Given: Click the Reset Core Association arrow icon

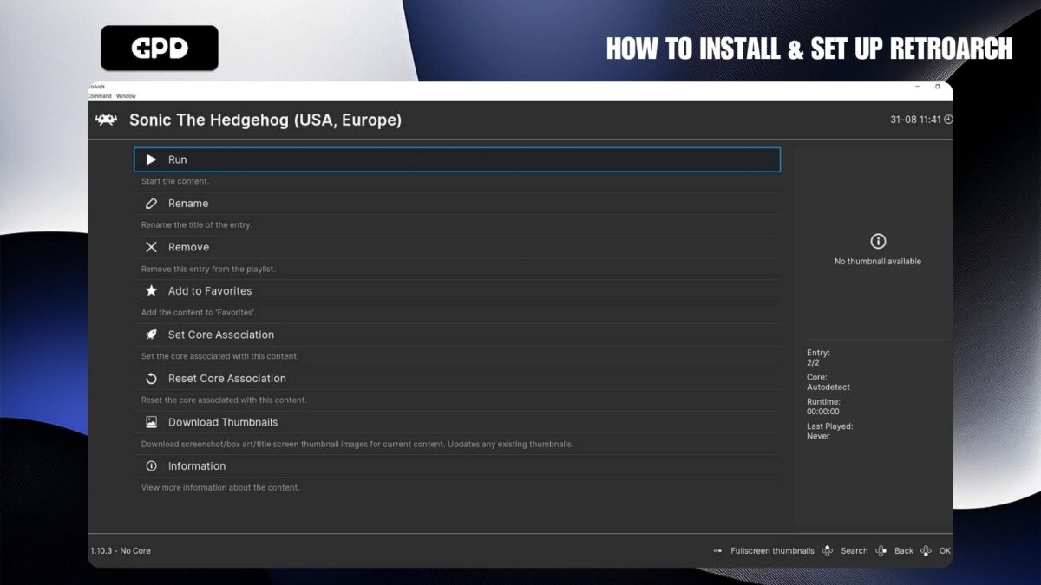Looking at the screenshot, I should 151,379.
